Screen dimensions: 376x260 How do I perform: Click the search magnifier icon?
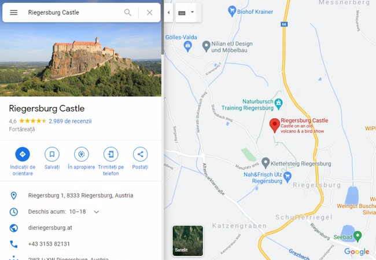128,13
